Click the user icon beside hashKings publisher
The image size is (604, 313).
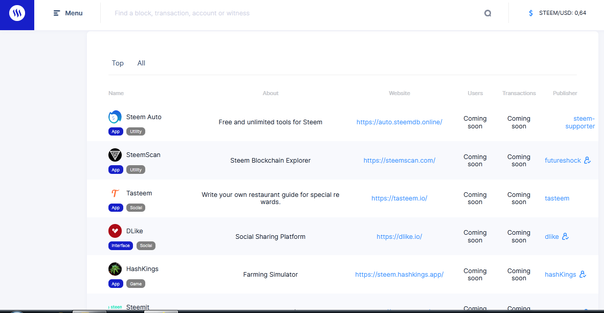583,274
